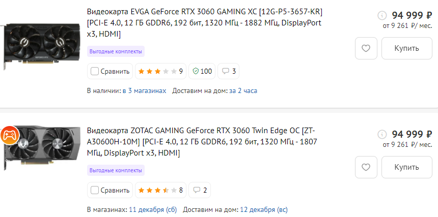Open ZOTAC card comments with 2 replies
This screenshot has width=438, height=217.
[x=199, y=190]
